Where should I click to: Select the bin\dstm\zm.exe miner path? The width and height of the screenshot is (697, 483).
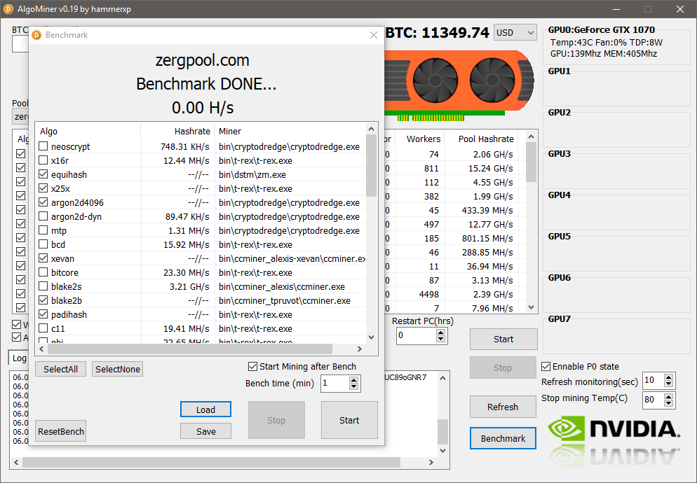click(x=252, y=174)
